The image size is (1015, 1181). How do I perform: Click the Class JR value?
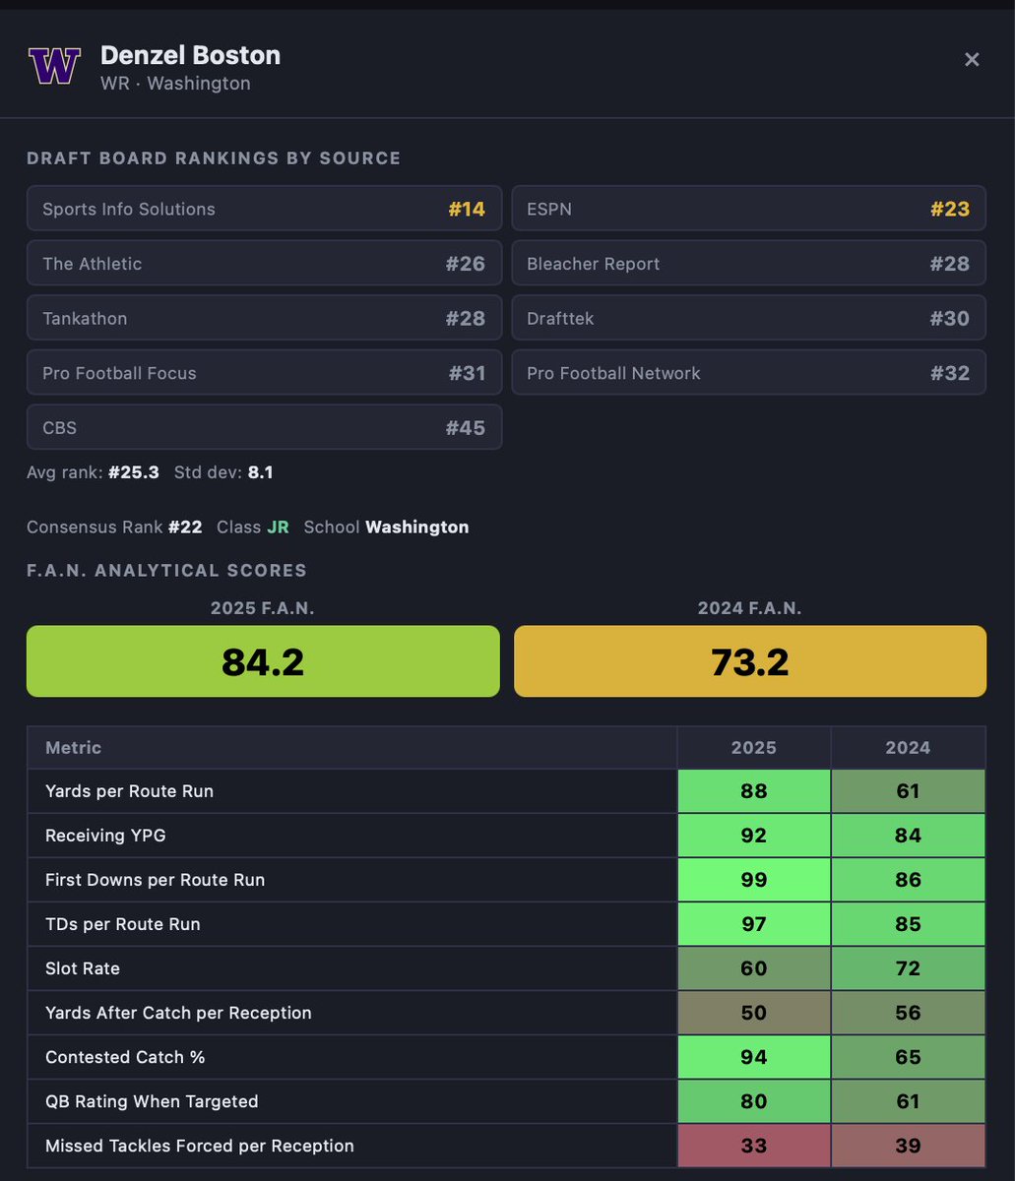pos(279,527)
